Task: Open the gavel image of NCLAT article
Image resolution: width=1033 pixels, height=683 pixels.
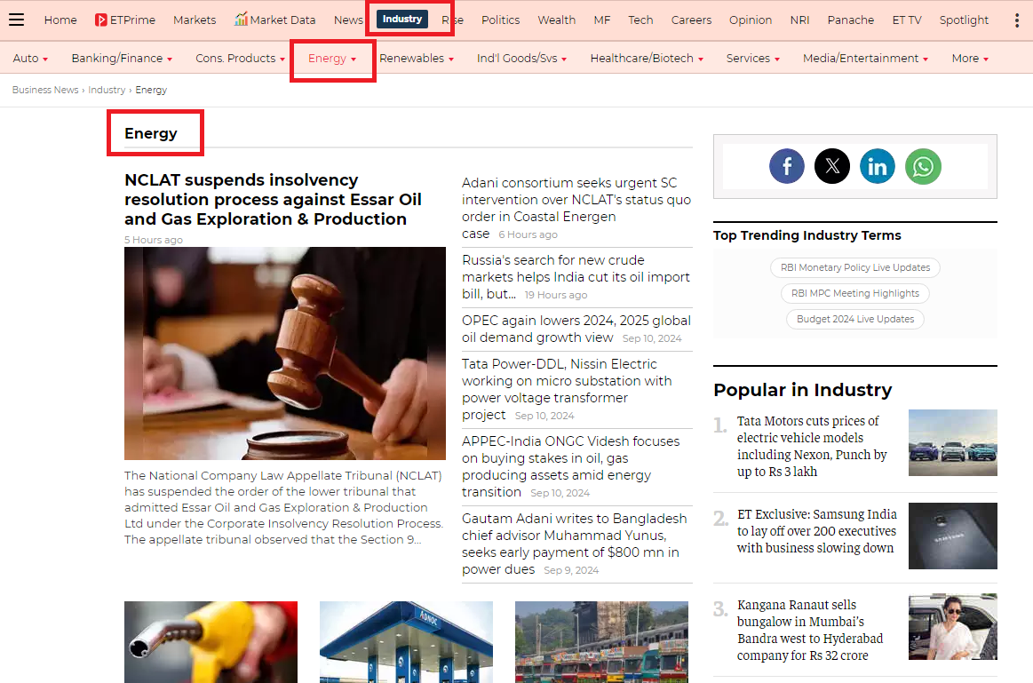Action: click(284, 353)
